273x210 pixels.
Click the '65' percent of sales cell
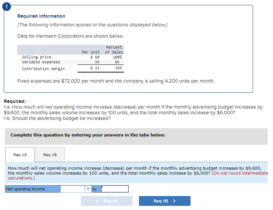pos(117,62)
